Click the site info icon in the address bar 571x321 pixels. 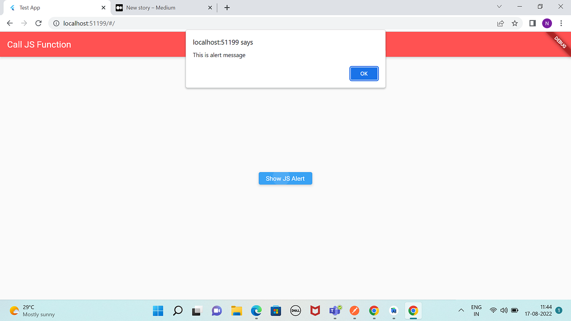point(56,23)
